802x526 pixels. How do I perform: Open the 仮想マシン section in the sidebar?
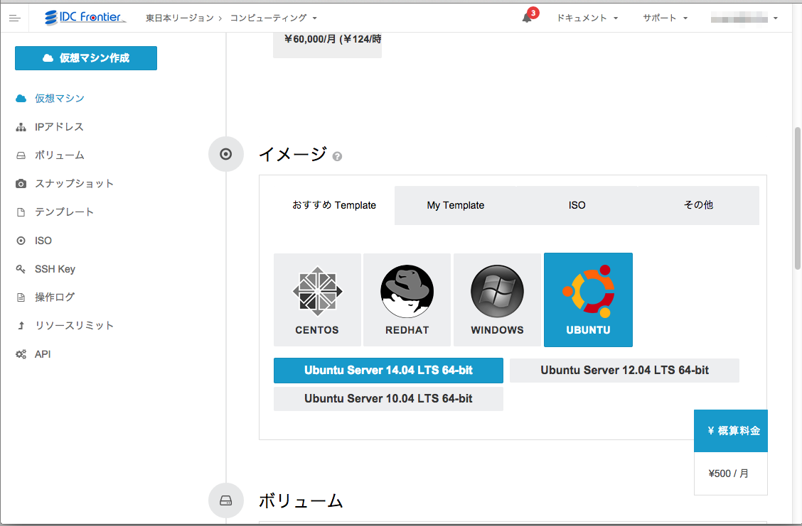[x=57, y=98]
